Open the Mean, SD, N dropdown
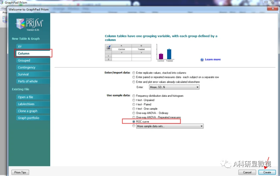The image size is (280, 176). pyautogui.click(x=174, y=87)
